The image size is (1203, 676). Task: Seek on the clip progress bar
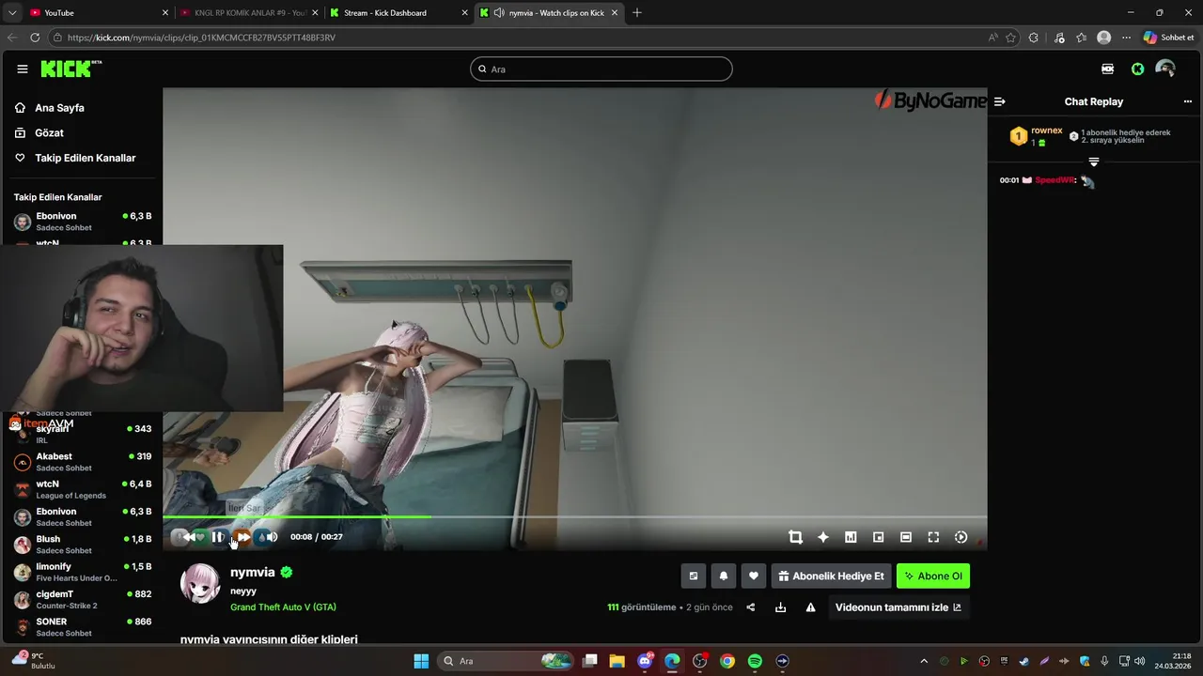point(574,516)
